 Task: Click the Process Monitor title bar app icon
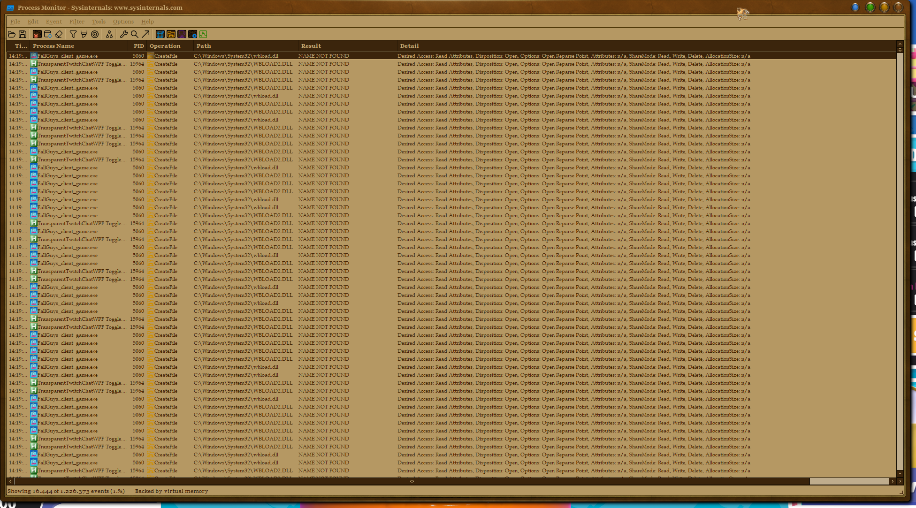pyautogui.click(x=10, y=8)
